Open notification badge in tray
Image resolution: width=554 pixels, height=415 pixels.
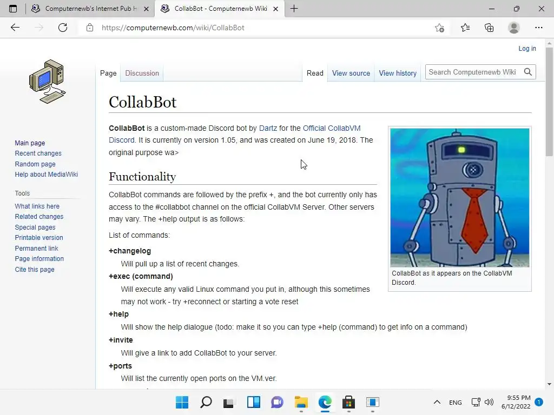point(539,401)
